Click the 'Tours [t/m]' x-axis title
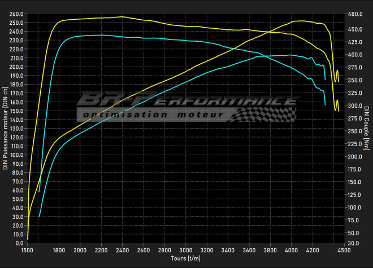 pos(185,258)
